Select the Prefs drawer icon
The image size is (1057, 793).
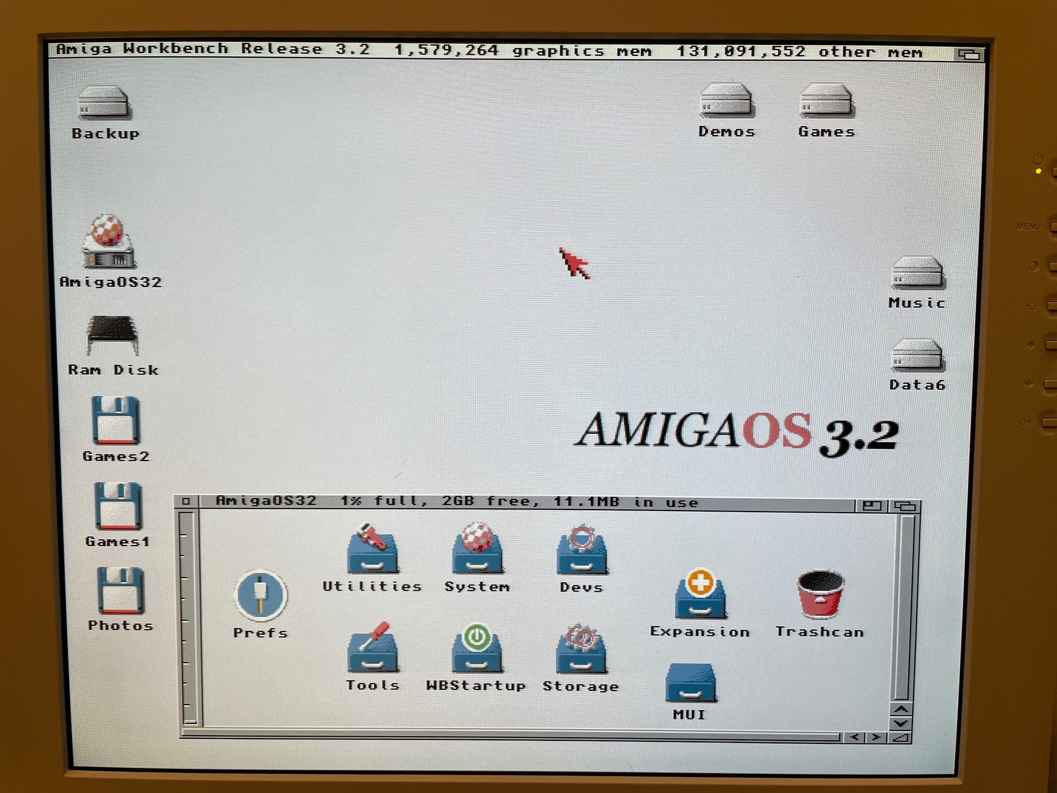260,596
